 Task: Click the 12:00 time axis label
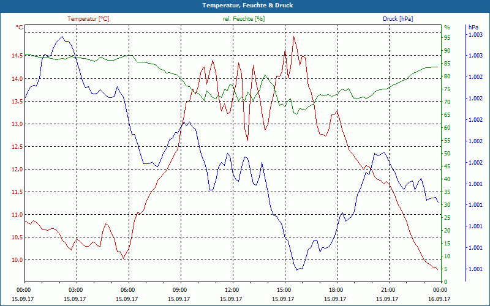point(231,289)
